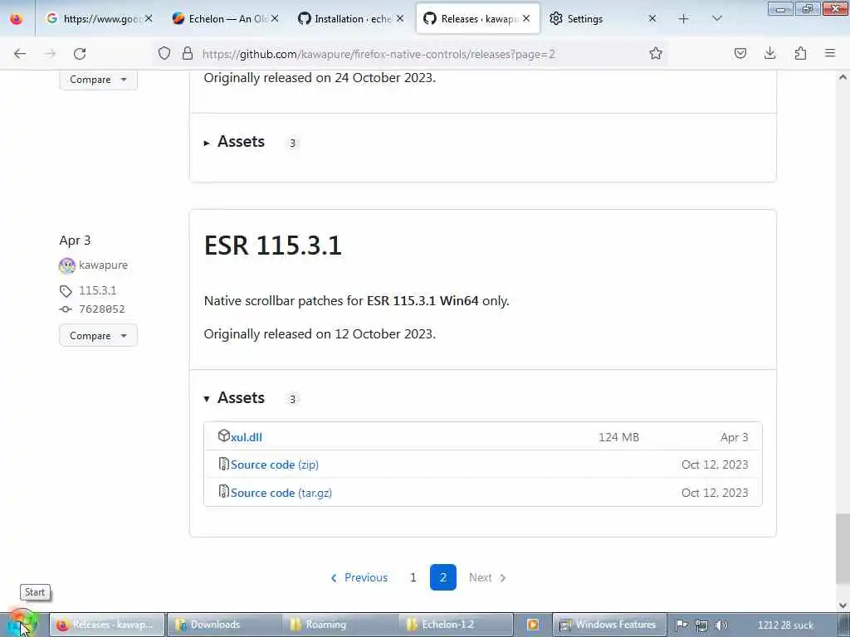The height and width of the screenshot is (637, 850).
Task: Open volume speaker tray icon
Action: 721,625
